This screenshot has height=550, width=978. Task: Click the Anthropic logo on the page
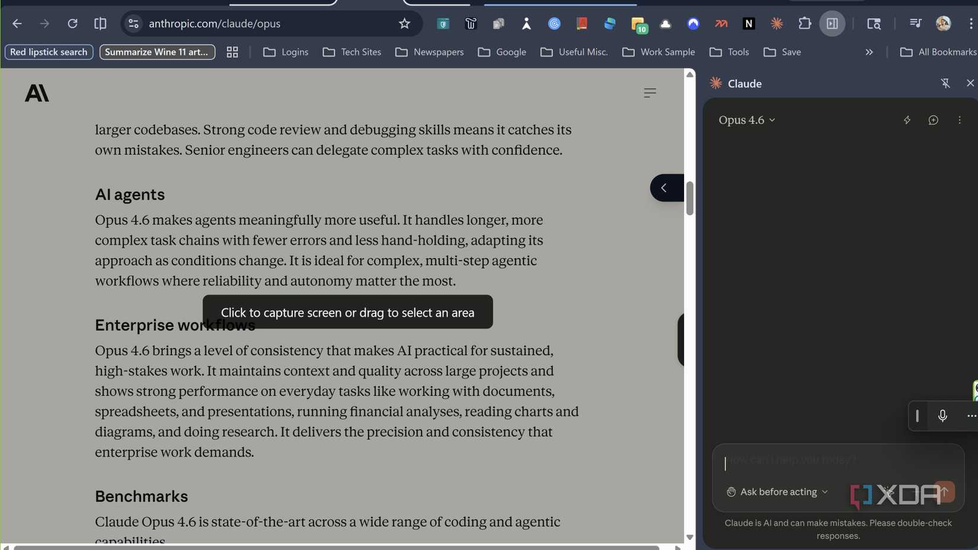click(37, 93)
